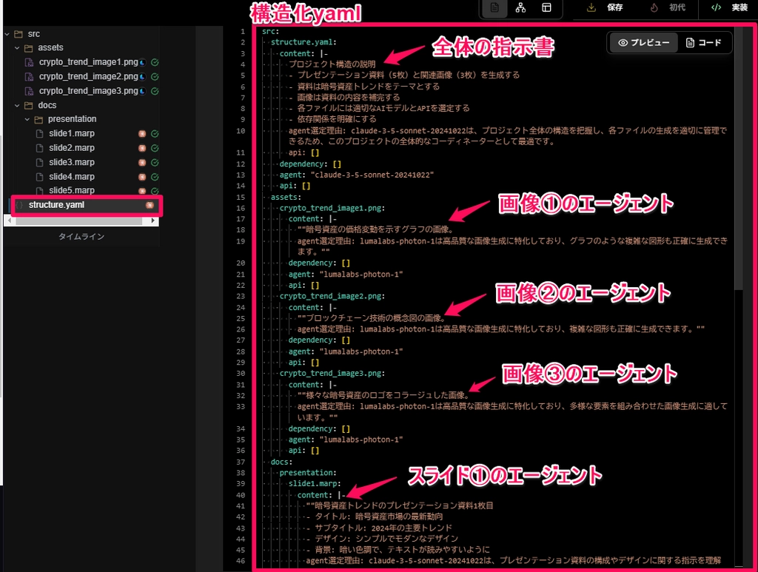Click the orange agent icon on structure.yaml row

pos(150,205)
